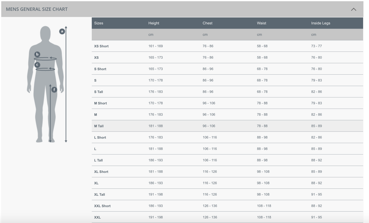Collapse the Mens General Size Chart section
This screenshot has height=223, width=369.
click(x=353, y=9)
